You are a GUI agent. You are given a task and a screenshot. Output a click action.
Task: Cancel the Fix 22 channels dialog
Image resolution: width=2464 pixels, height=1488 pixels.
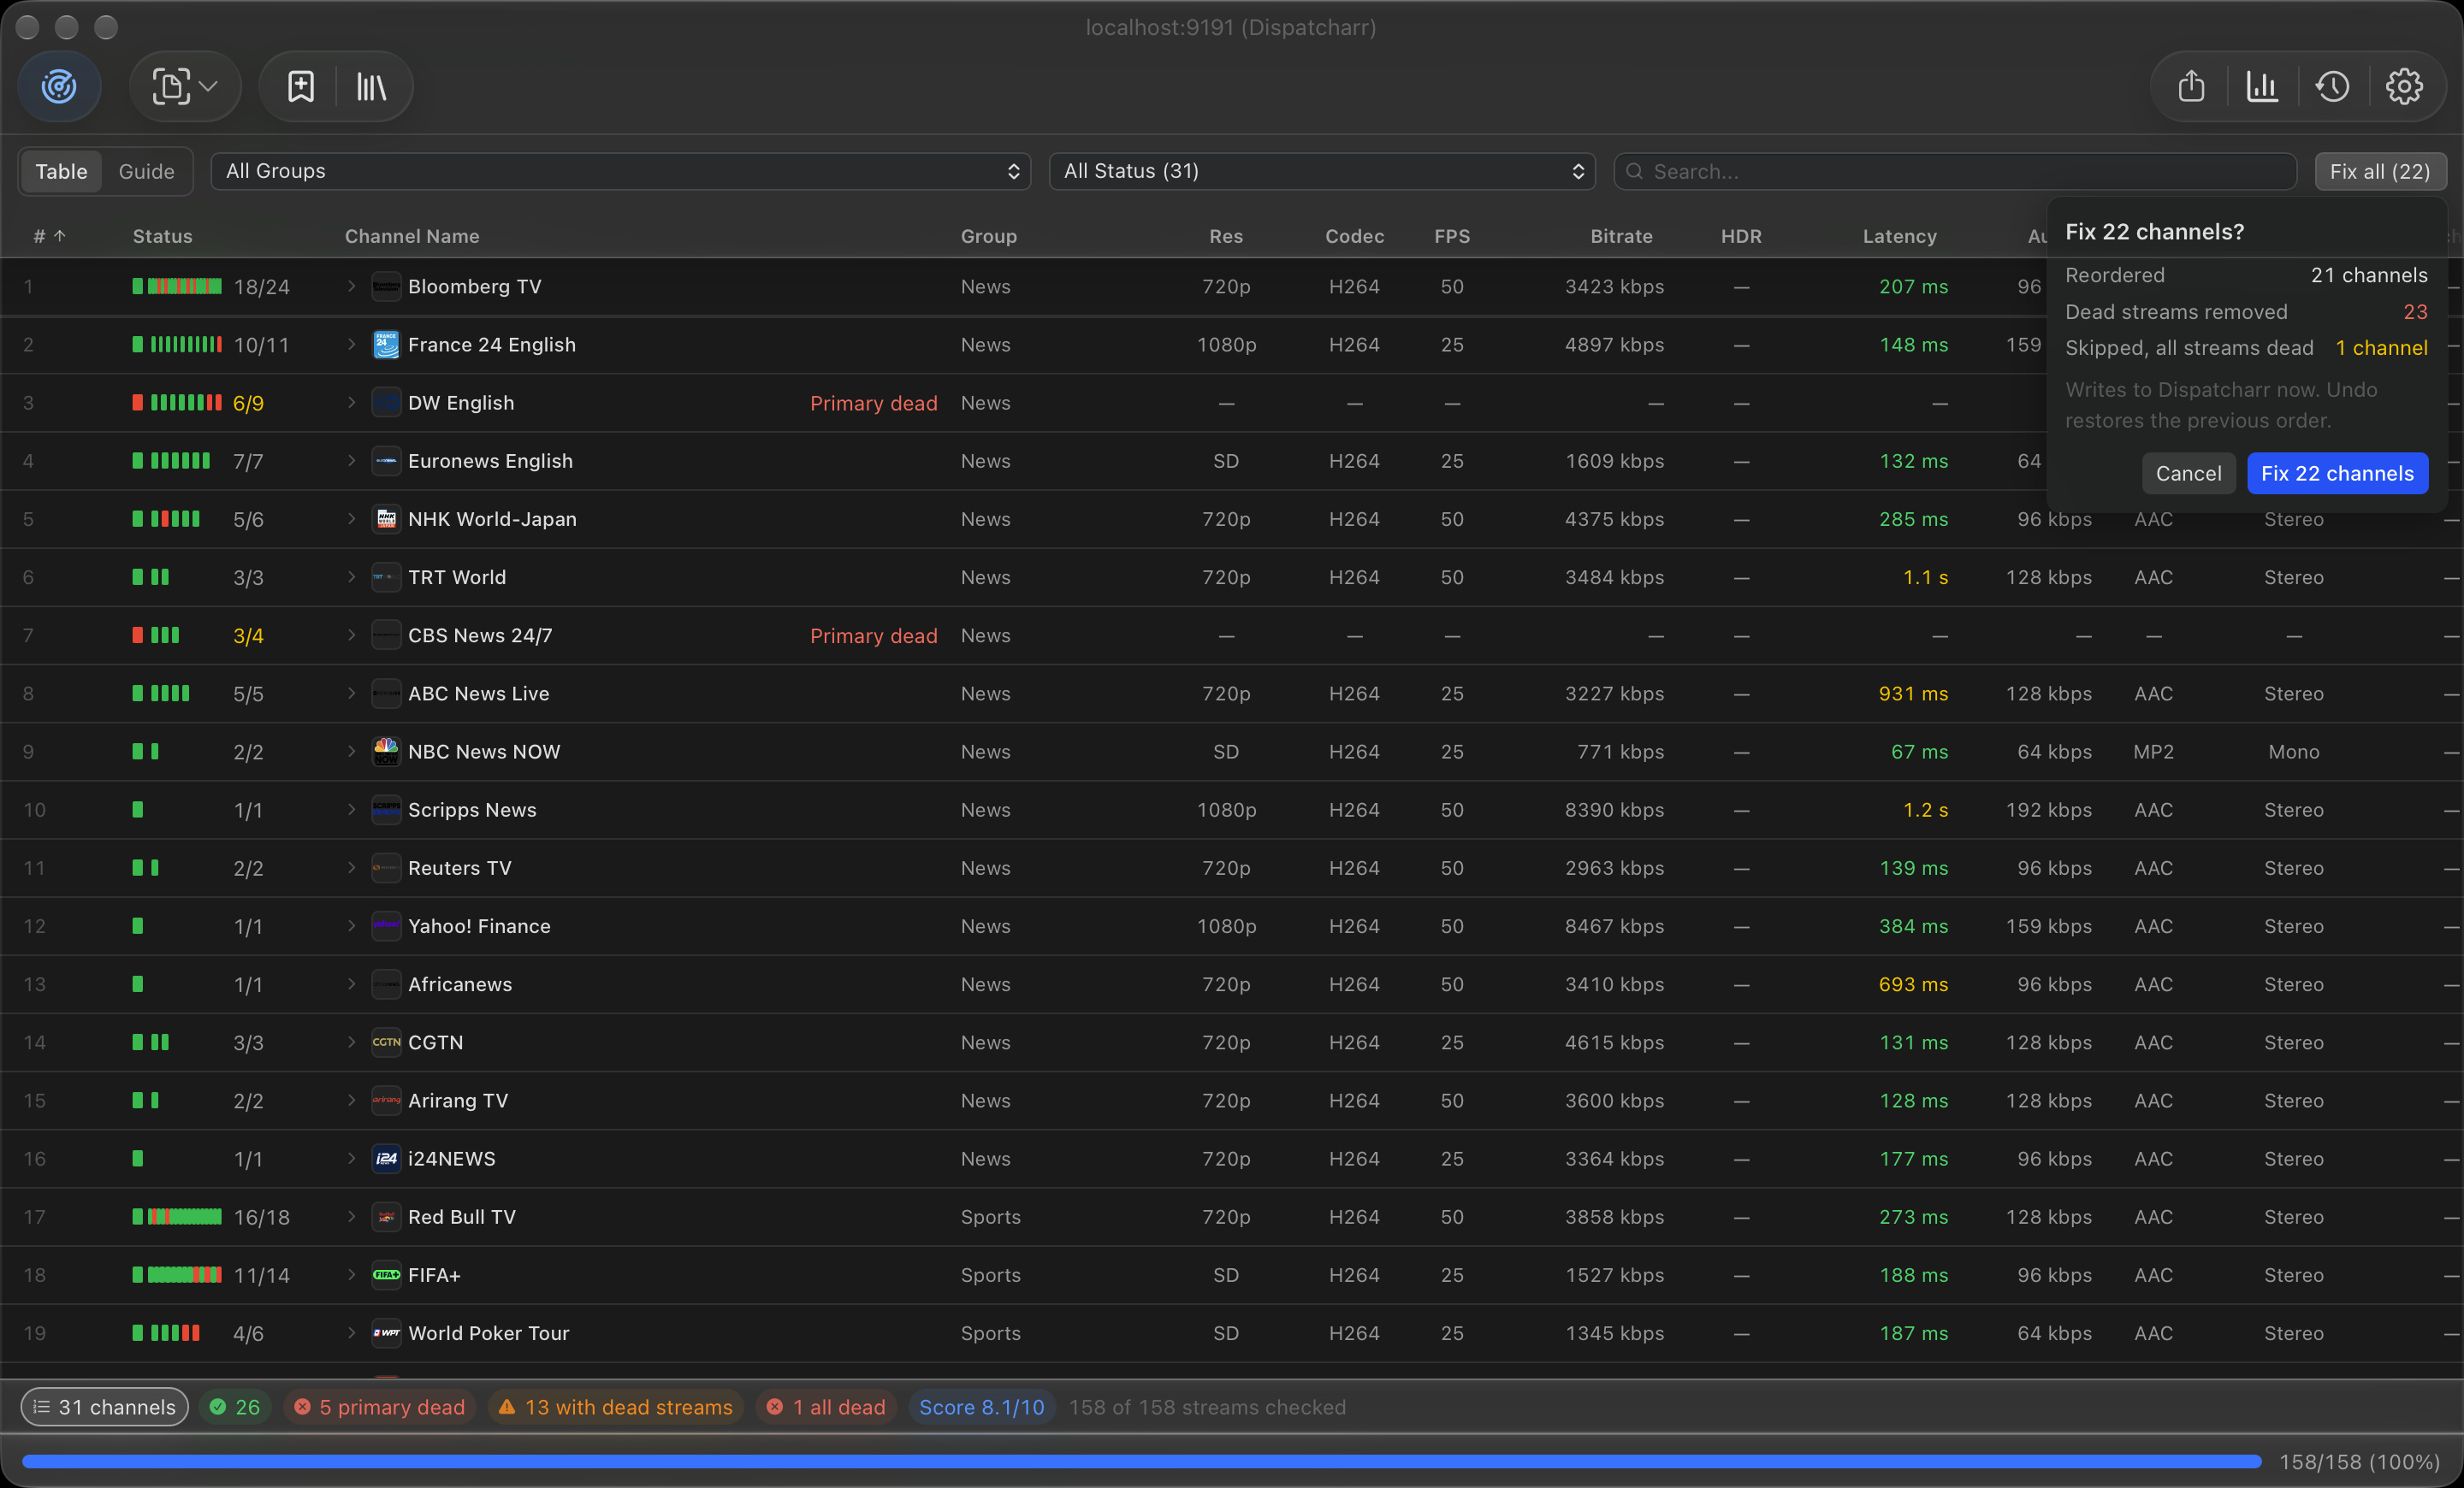[x=2188, y=474]
